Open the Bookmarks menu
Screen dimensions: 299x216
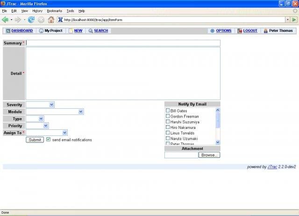click(54, 11)
